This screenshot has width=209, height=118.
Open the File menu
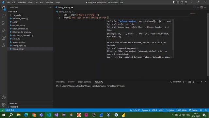[x=8, y=2]
